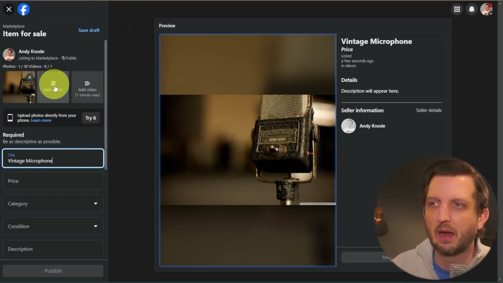The width and height of the screenshot is (503, 283).
Task: Select the uploaded microphone thumbnail
Action: pos(19,87)
